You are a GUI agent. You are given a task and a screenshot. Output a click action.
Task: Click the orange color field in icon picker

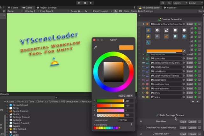point(164,51)
